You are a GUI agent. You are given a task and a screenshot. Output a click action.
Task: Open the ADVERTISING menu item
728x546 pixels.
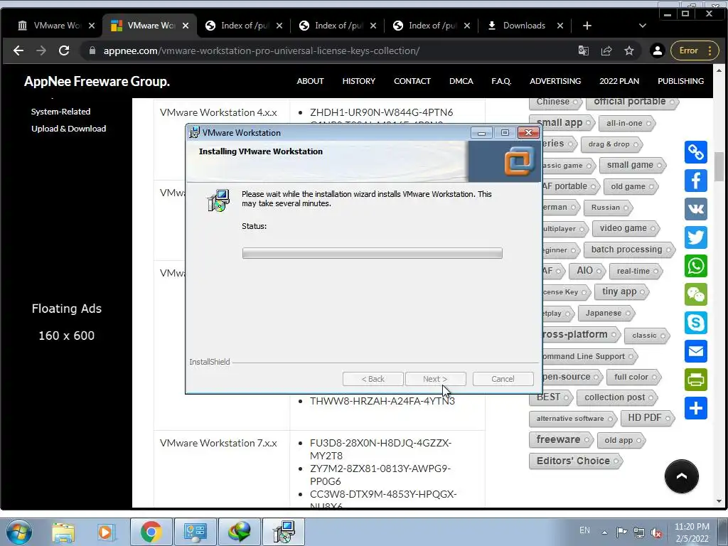(555, 81)
